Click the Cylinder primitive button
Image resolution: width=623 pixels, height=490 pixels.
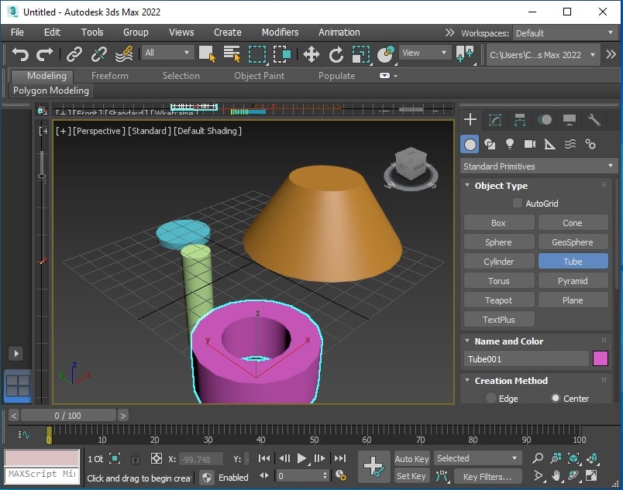(499, 262)
